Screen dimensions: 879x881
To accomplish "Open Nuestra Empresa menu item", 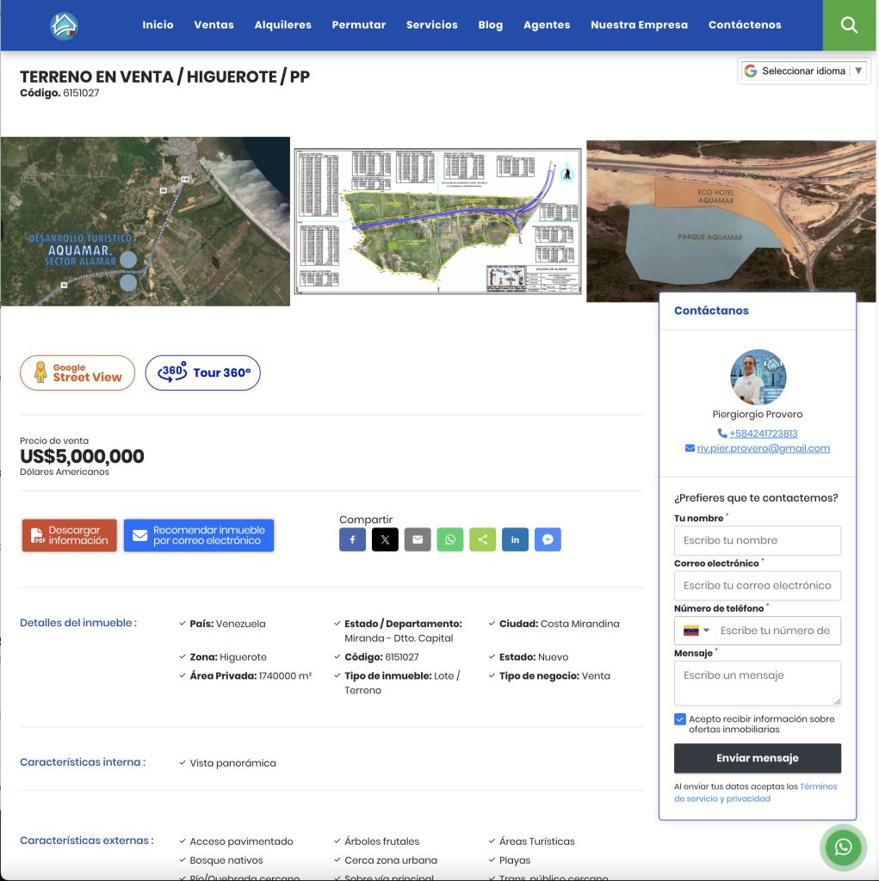I will click(x=639, y=25).
